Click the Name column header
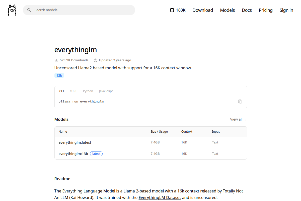This screenshot has height=201, width=301. (63, 132)
